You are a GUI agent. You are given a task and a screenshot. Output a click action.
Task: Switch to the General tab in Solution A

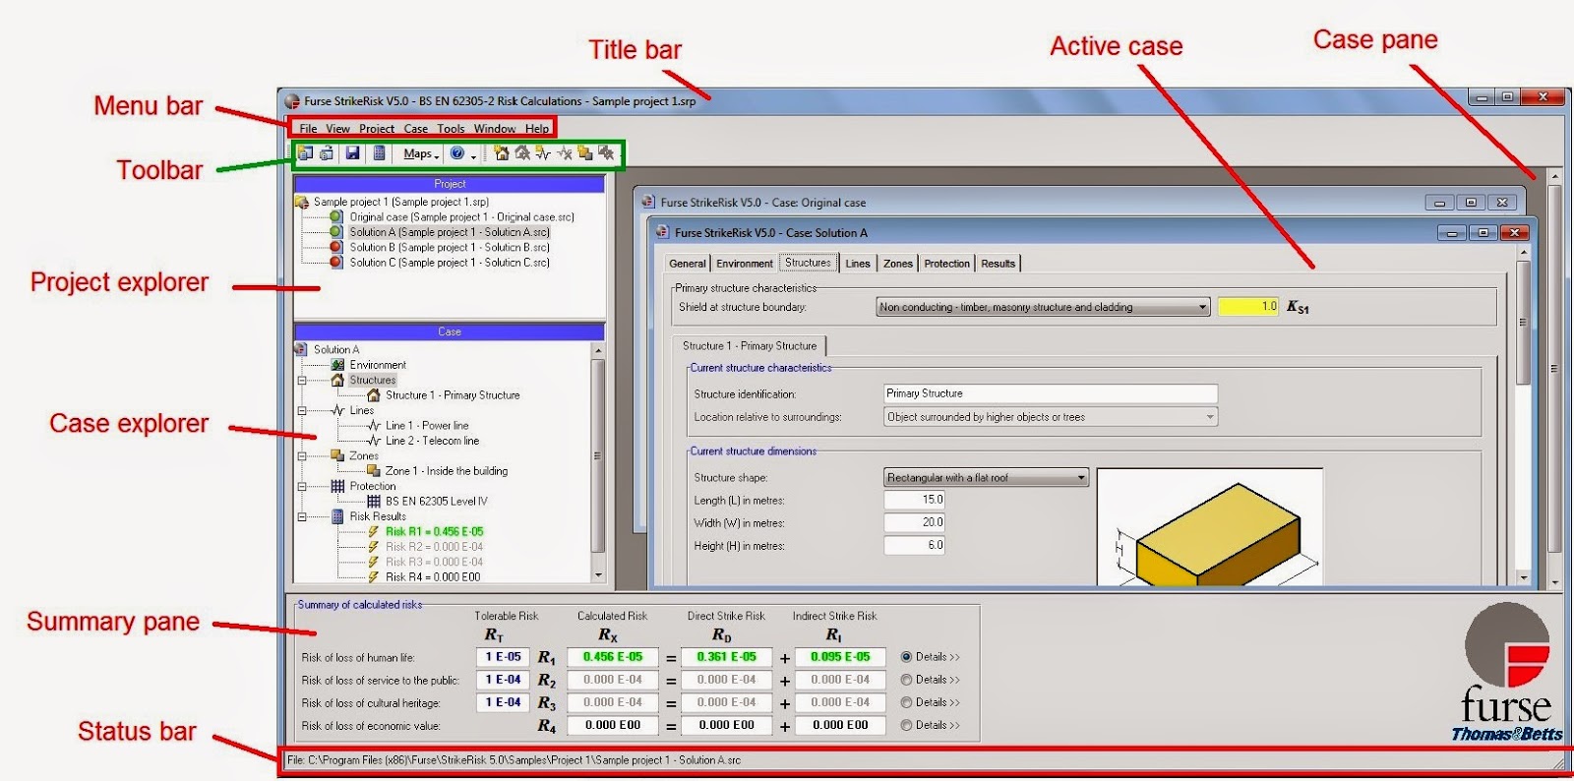[x=688, y=264]
